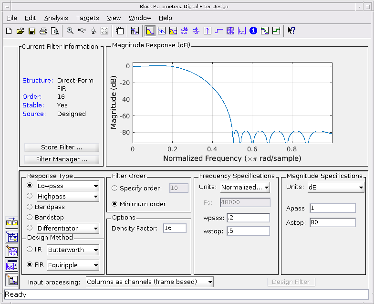This screenshot has width=374, height=304.
Task: Open Pole/Zero Editor sidebar panel
Action: click(x=11, y=251)
